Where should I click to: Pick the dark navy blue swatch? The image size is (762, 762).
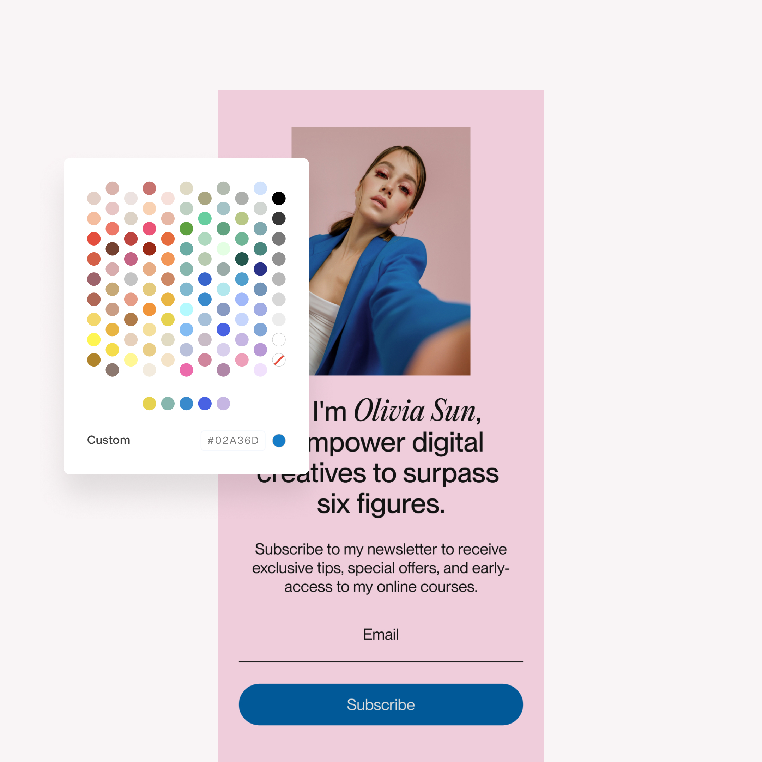coord(260,269)
